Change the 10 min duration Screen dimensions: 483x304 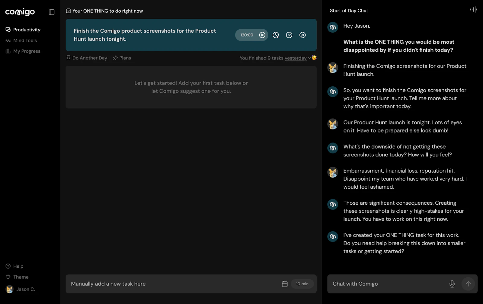(302, 284)
